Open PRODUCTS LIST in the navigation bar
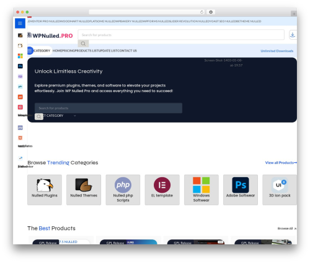The height and width of the screenshot is (263, 310). (x=87, y=51)
